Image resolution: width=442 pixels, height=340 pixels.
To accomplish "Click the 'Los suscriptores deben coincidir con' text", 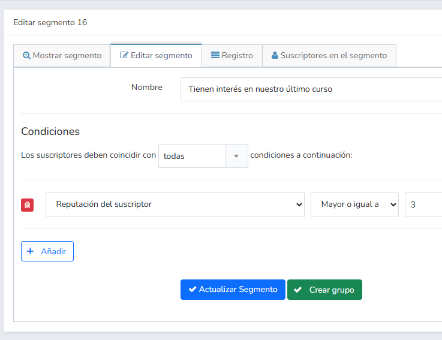I will click(x=89, y=155).
